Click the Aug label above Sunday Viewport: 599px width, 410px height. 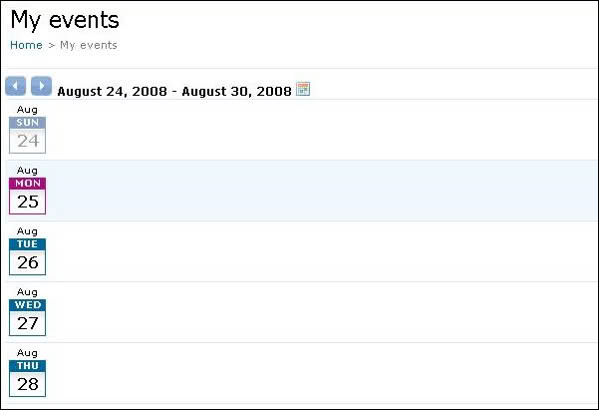[x=27, y=109]
